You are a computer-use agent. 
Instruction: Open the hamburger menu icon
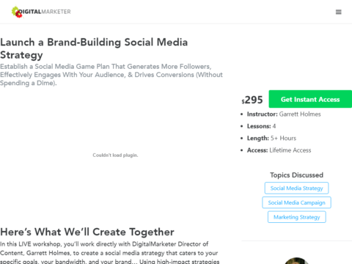[x=338, y=12]
